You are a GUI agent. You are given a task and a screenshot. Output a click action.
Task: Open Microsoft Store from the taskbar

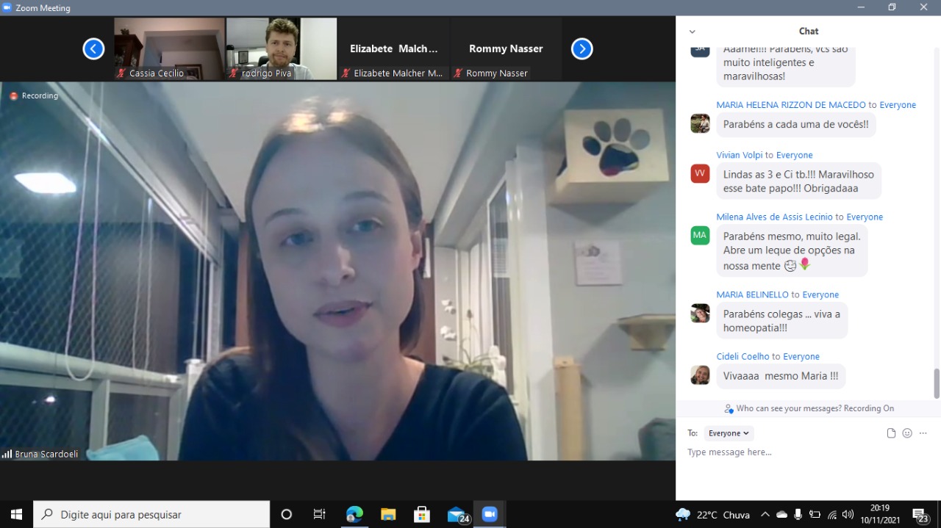coord(422,514)
